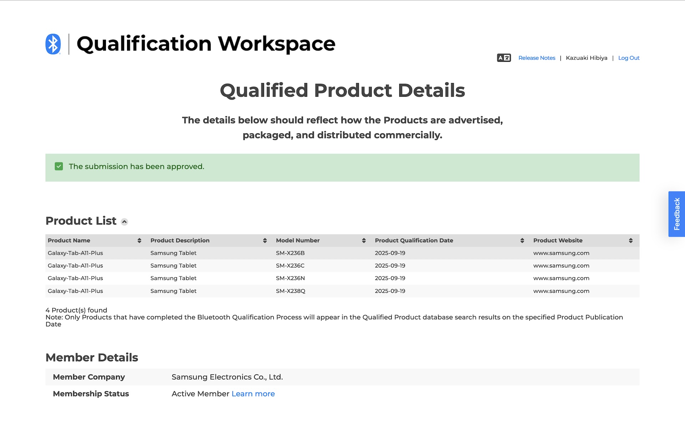Open the language translate icon
685x428 pixels.
pyautogui.click(x=504, y=58)
